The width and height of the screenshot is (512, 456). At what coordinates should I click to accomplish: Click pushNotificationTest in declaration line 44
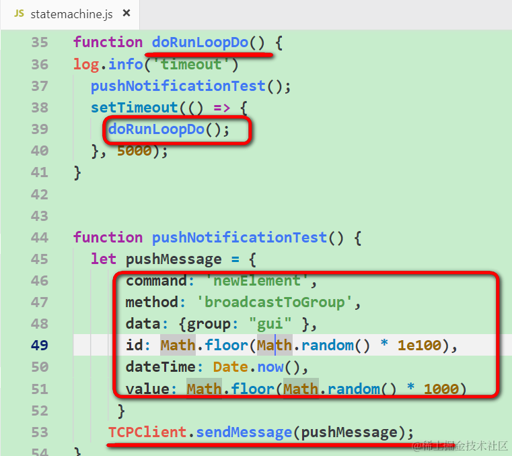(x=240, y=237)
